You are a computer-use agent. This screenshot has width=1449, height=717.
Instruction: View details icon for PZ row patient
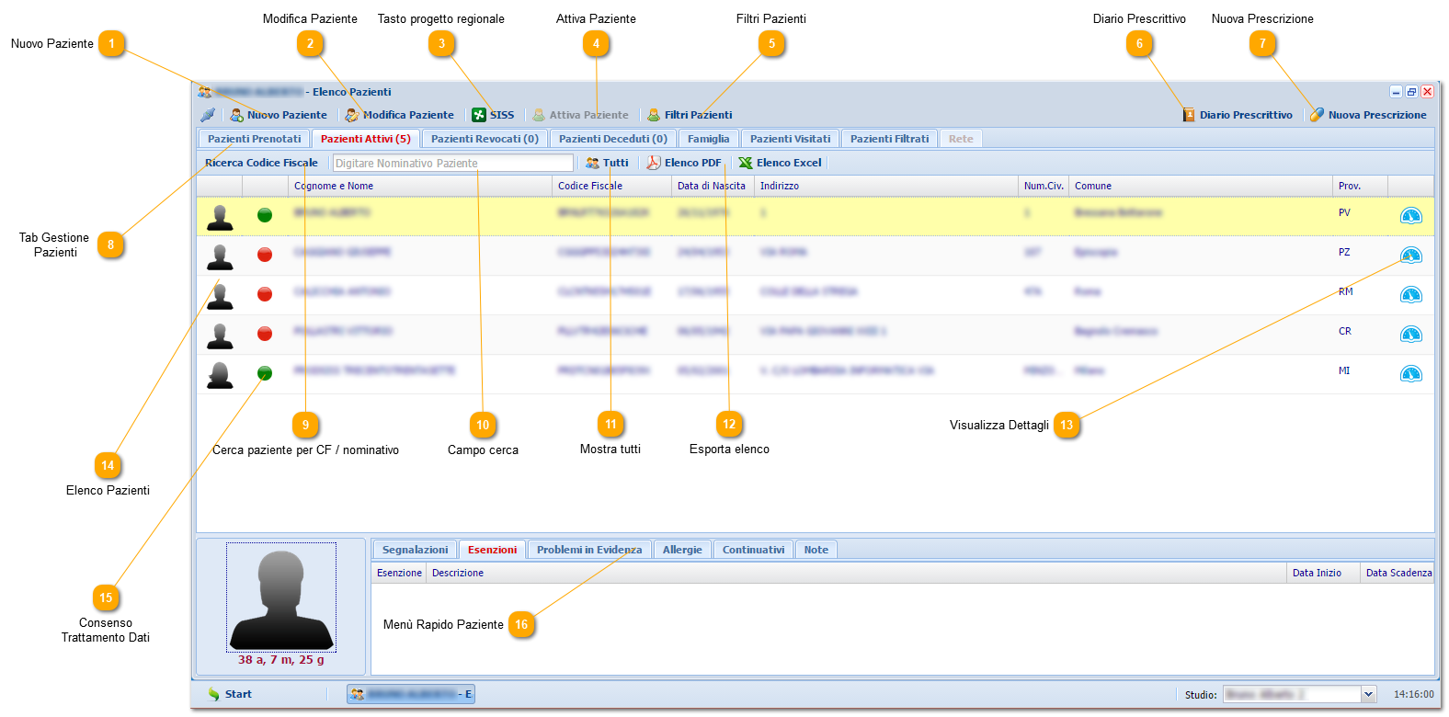(x=1411, y=256)
